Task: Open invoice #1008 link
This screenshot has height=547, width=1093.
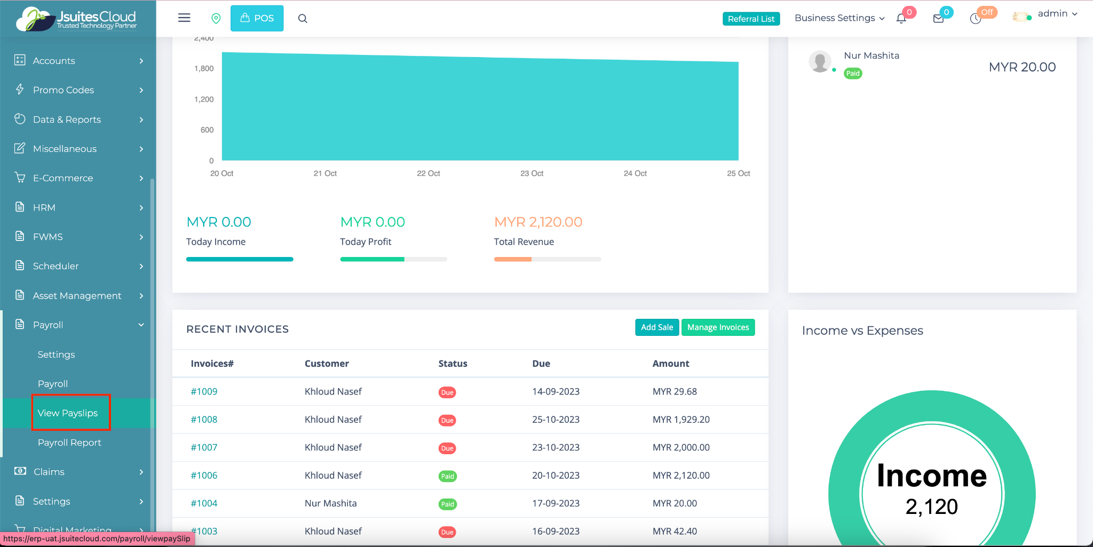Action: [204, 420]
